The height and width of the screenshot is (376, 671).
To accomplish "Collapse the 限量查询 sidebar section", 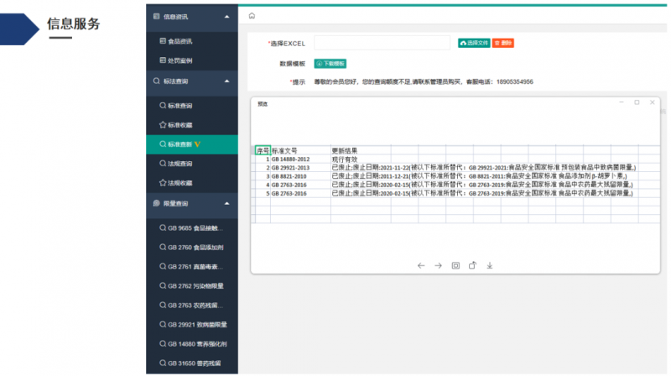I will 226,203.
